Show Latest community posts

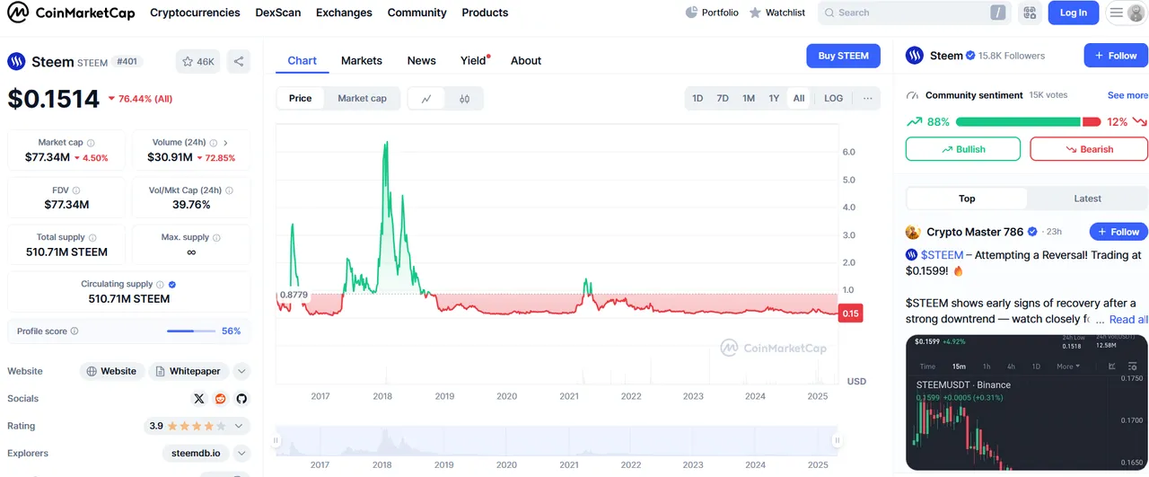(1087, 199)
